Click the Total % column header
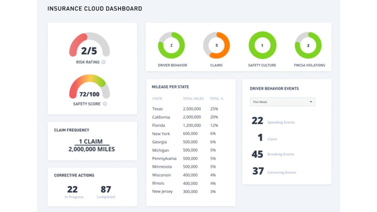 [x=217, y=99]
